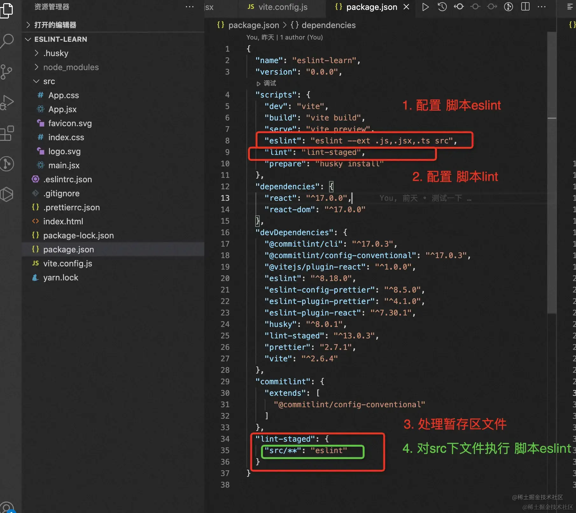Open the editor more actions ellipsis
576x513 pixels.
click(542, 7)
